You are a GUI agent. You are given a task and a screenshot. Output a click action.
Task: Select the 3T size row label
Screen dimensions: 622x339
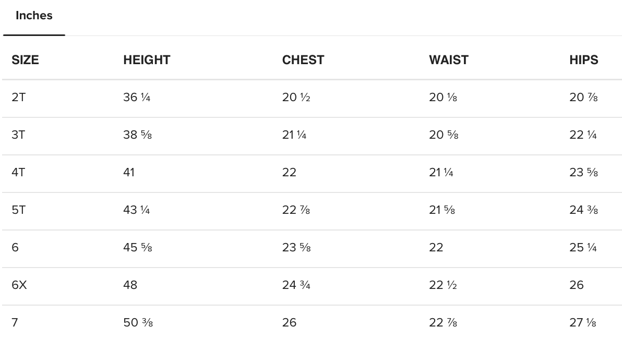coord(18,135)
